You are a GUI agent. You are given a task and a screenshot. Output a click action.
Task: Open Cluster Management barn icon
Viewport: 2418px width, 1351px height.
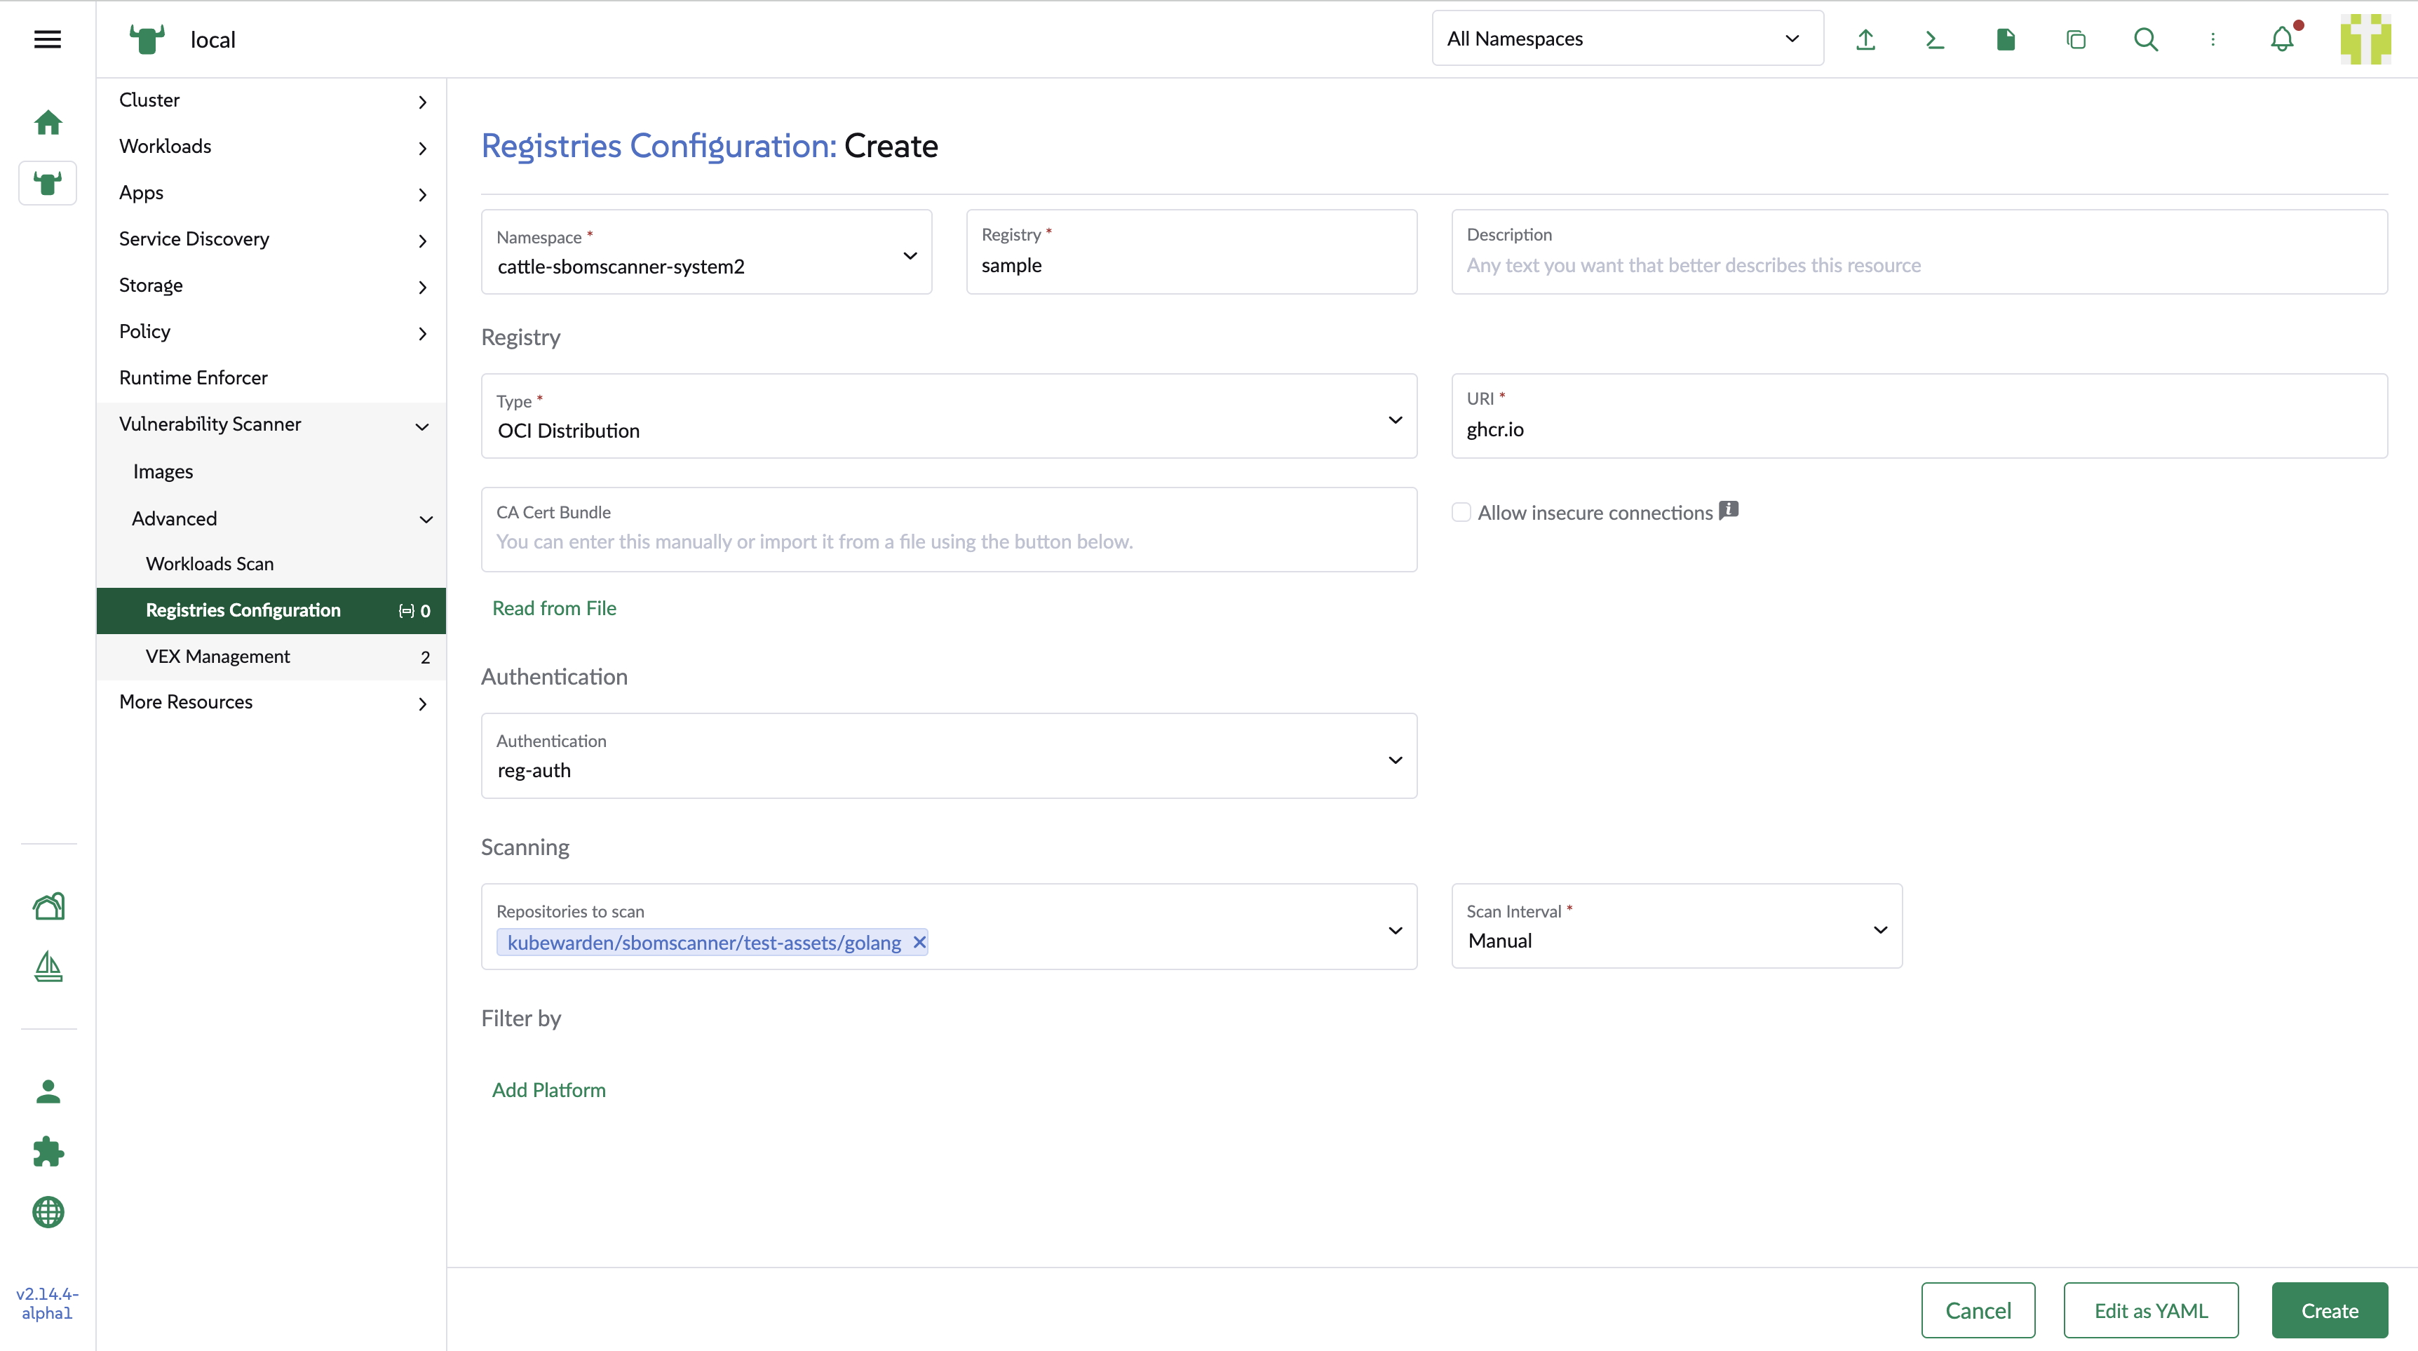(x=48, y=906)
